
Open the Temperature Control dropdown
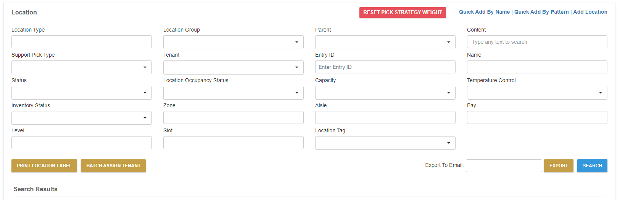coord(537,93)
